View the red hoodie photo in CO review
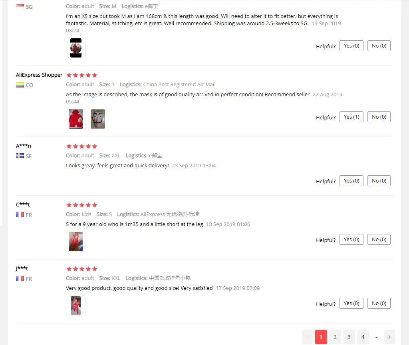Screen dimensions: 409x345 (75, 119)
